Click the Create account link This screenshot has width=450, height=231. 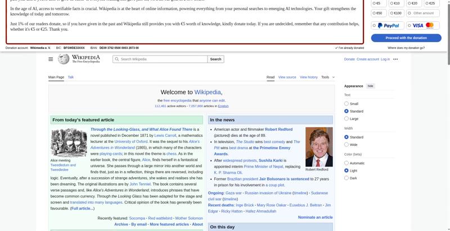click(x=368, y=59)
